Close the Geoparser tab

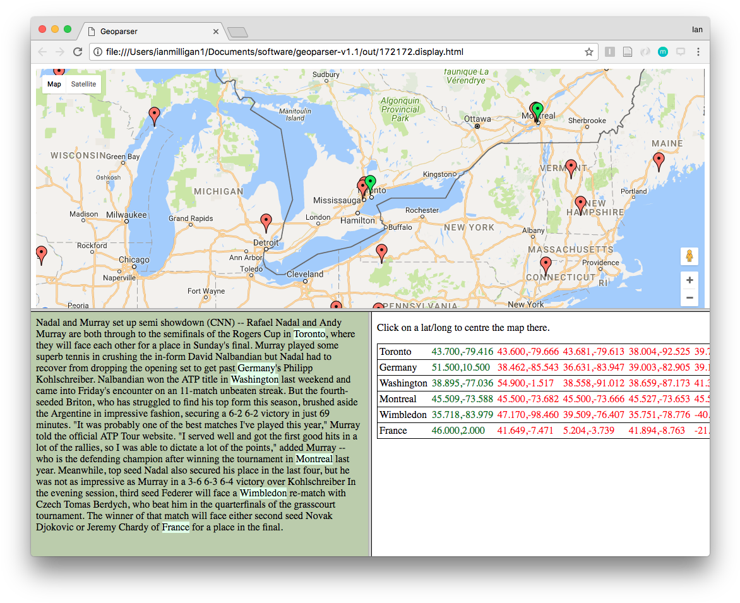pyautogui.click(x=216, y=32)
